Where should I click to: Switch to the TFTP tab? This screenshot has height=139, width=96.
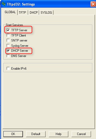coord(22,13)
